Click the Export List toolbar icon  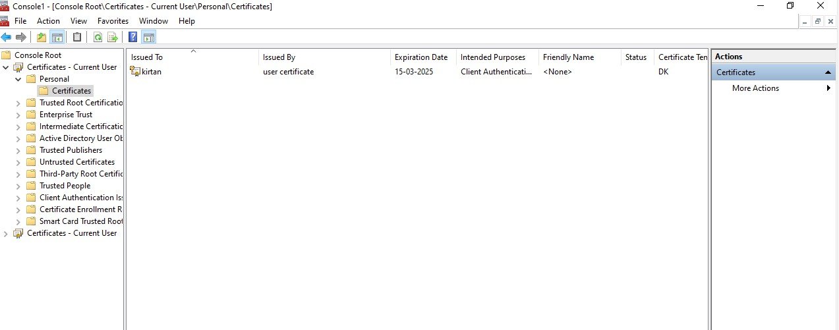point(113,38)
